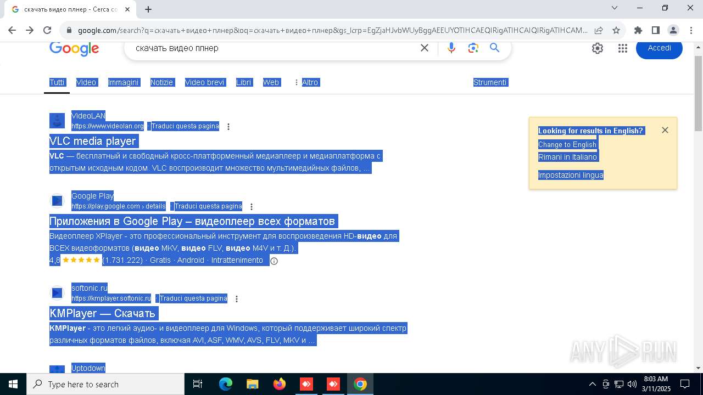Open a new browser tab

148,9
